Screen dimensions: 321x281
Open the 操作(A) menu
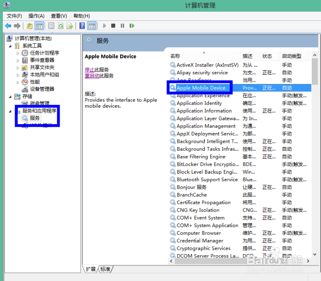[36, 16]
